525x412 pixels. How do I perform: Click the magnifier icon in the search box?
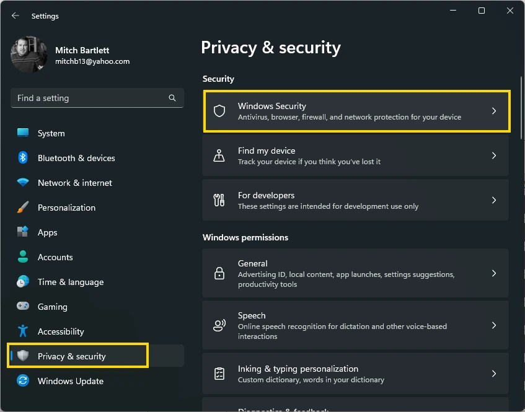[x=172, y=98]
